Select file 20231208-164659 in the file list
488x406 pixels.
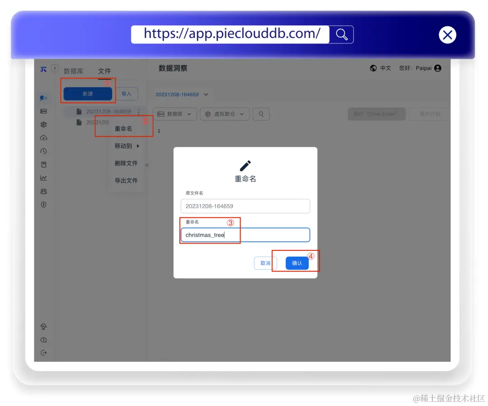pos(108,112)
